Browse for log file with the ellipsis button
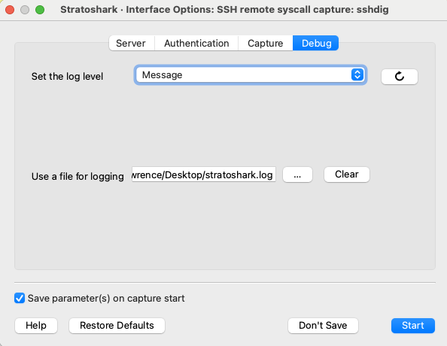This screenshot has width=447, height=346. point(297,175)
